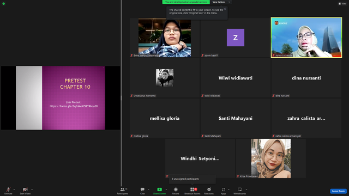Click the muted mic icon beside dina nursanti name
Viewport: 349px width, 196px height.
273,96
